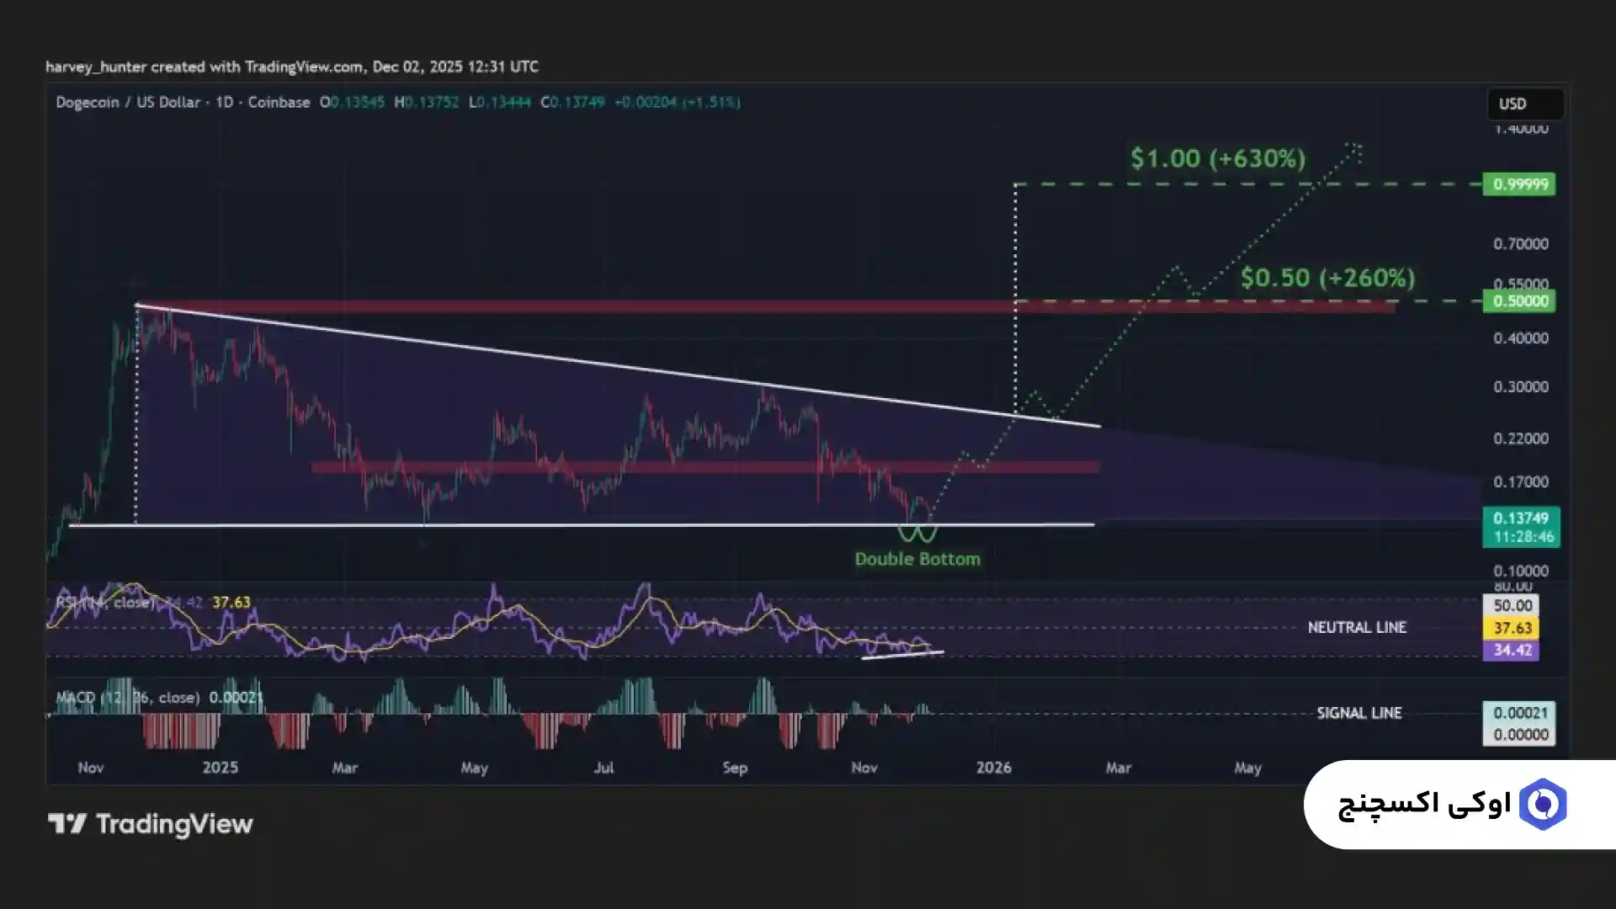This screenshot has width=1616, height=909.
Task: Click the Dogecoin / US Dollar symbol title
Action: [x=128, y=103]
